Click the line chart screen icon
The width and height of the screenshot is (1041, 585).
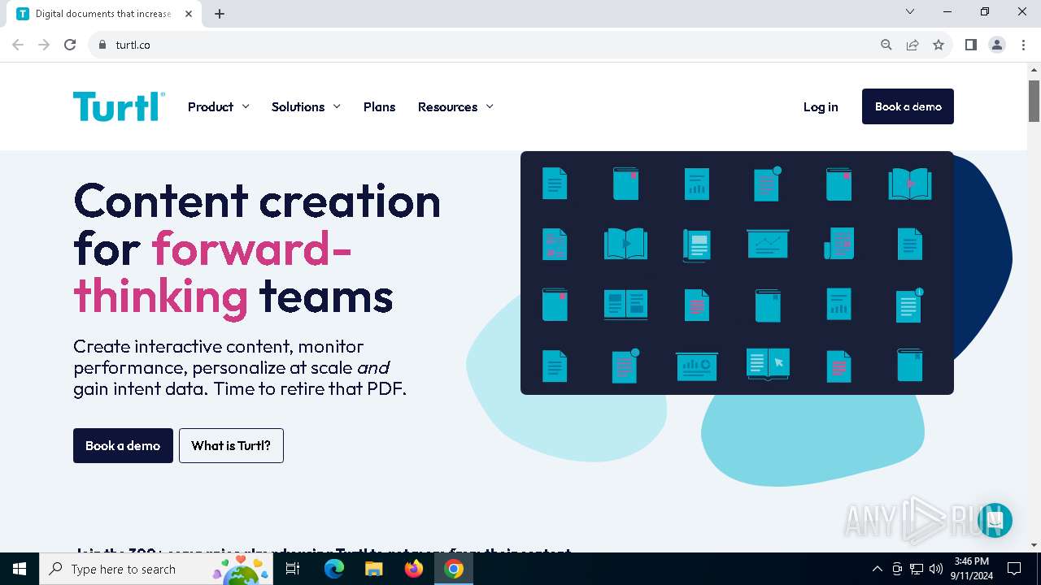(x=768, y=244)
